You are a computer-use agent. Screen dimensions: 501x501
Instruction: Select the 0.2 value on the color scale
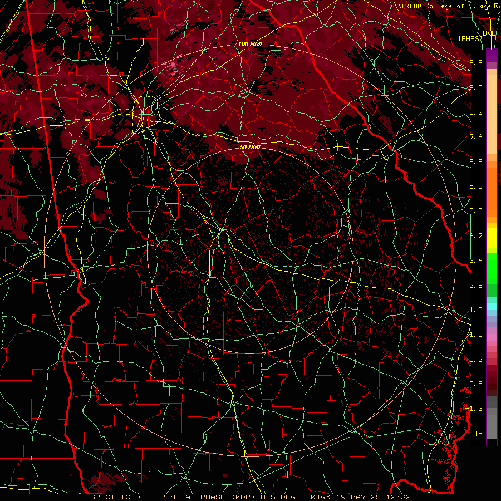(476, 360)
